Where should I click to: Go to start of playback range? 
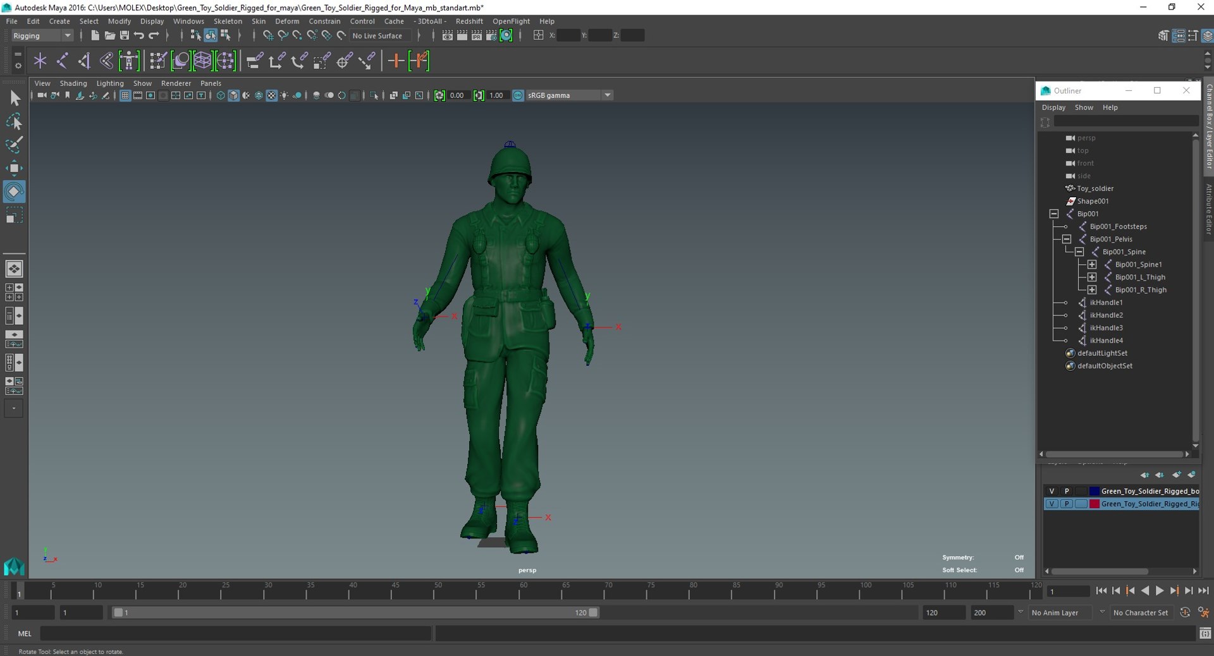(x=1101, y=591)
